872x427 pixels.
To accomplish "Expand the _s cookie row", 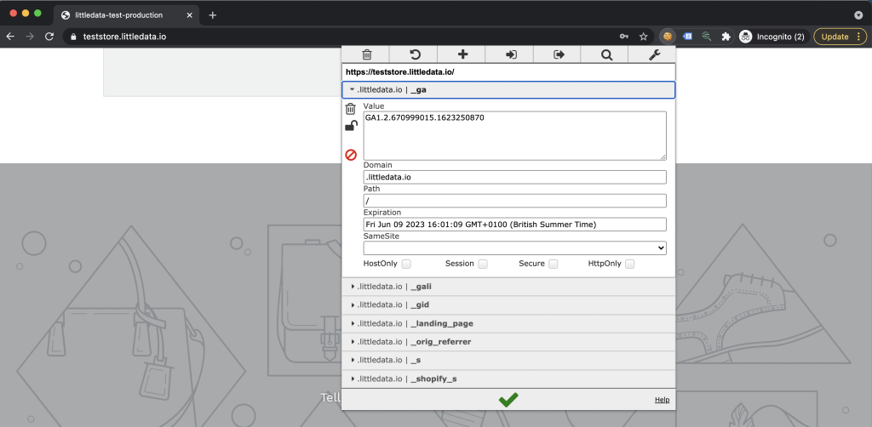I will pos(508,360).
